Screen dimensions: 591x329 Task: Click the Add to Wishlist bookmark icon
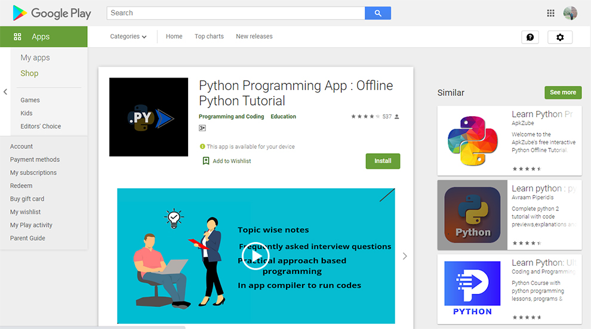coord(206,161)
